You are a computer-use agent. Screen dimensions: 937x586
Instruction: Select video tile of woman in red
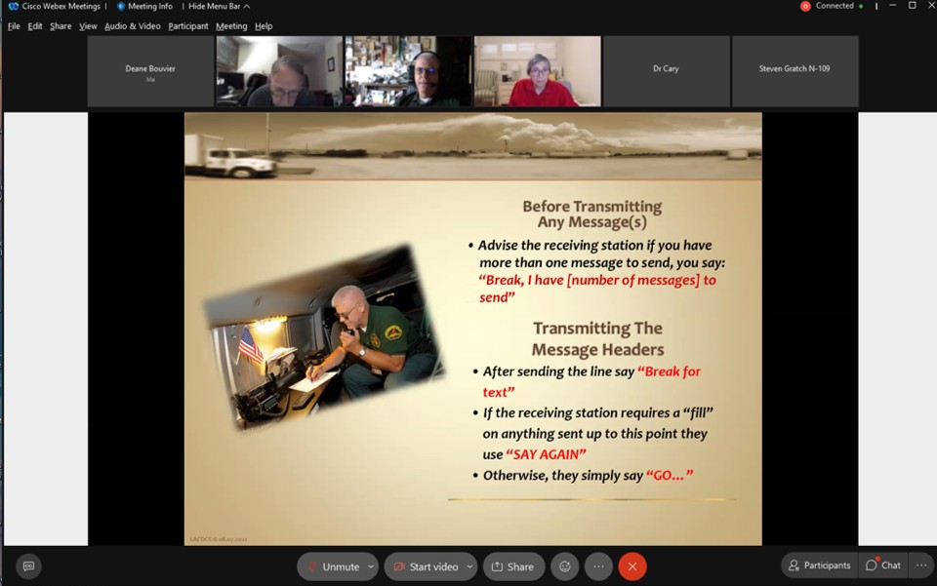coord(537,71)
